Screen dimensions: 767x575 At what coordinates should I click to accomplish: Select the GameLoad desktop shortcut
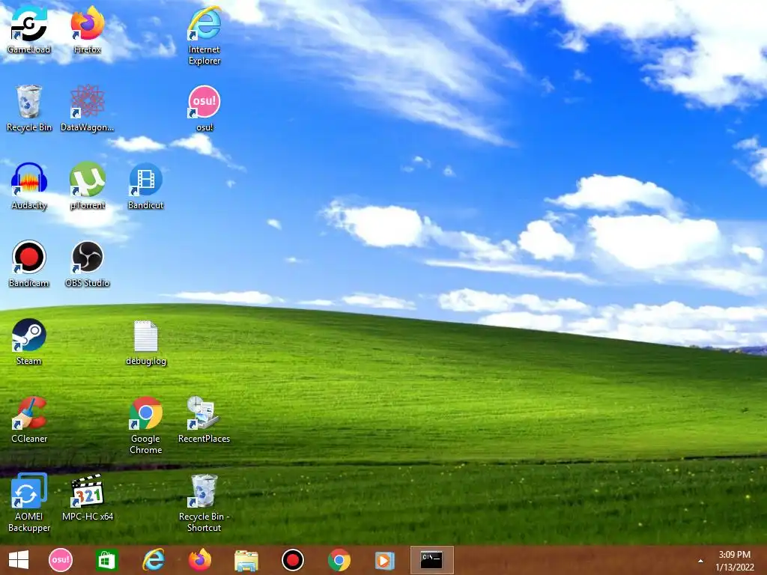29,30
